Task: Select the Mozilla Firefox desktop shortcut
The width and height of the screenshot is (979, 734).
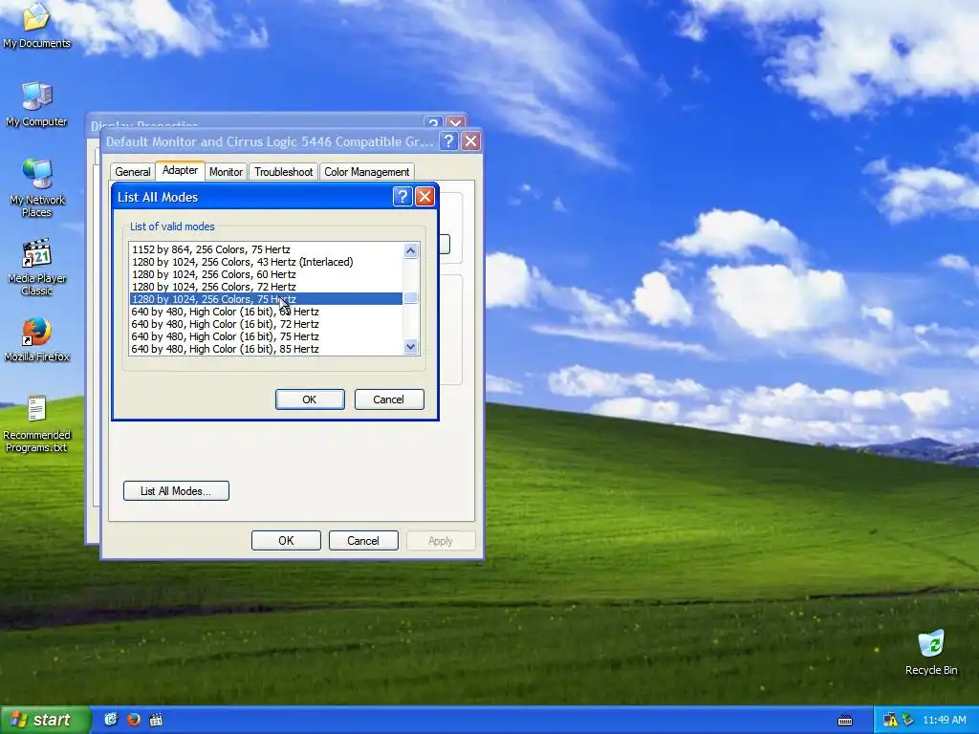Action: coord(37,340)
